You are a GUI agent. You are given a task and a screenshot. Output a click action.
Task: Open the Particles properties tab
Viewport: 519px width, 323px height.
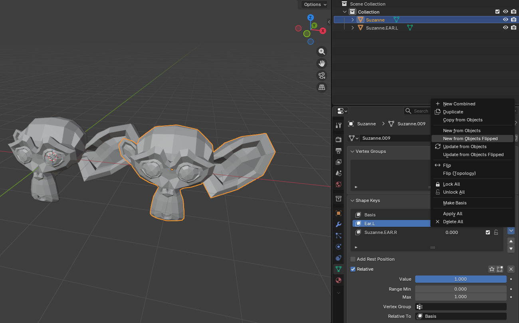[x=339, y=236]
